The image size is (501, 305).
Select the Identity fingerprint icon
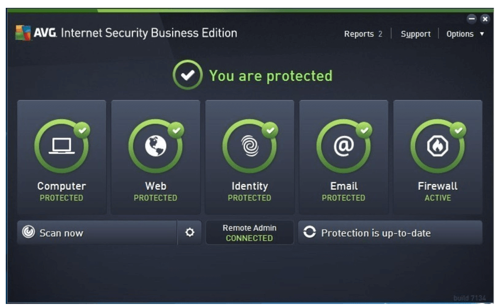point(249,146)
